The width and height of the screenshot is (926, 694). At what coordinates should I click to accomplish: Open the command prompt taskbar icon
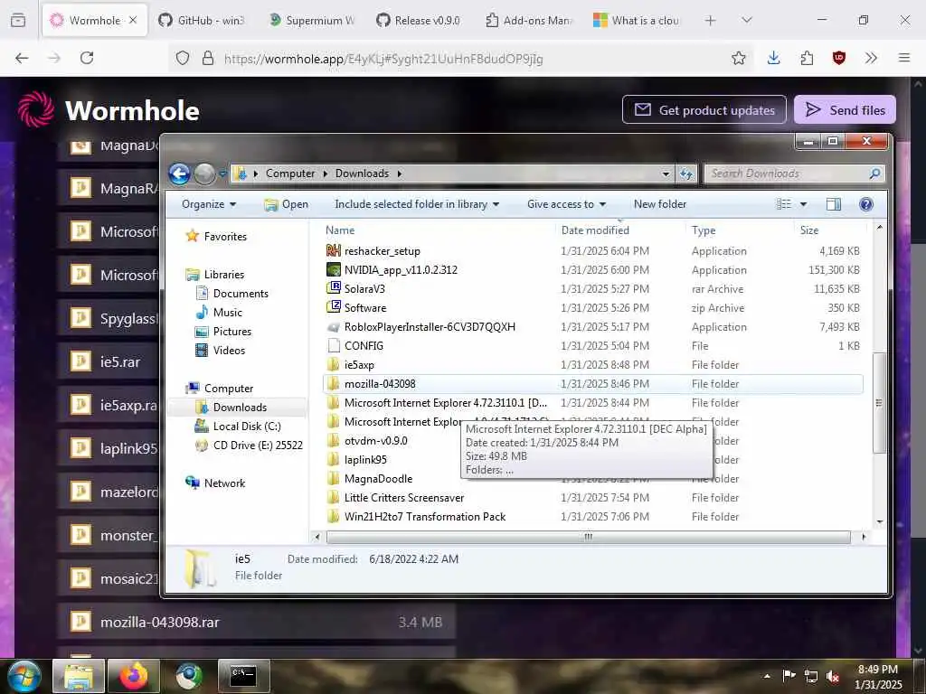(243, 676)
